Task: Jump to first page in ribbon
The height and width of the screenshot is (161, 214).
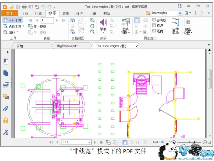Action: point(30,20)
